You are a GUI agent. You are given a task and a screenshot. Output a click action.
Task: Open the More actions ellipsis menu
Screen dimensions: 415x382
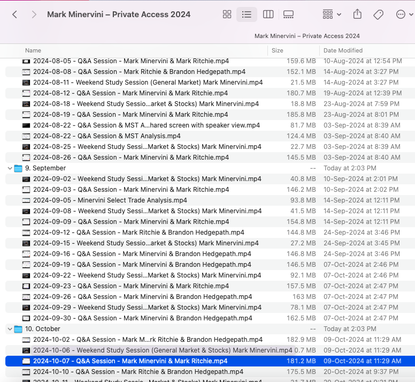404,14
